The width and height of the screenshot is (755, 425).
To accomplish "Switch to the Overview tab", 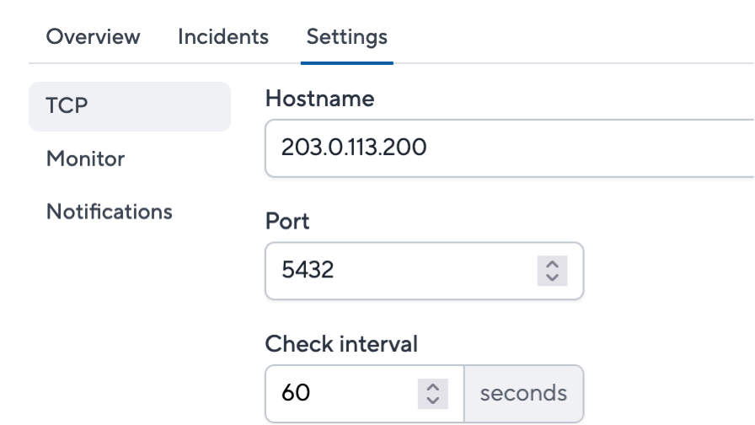I will pos(93,37).
